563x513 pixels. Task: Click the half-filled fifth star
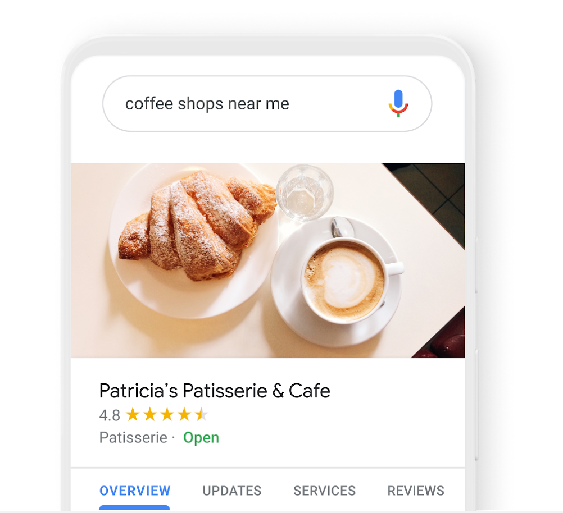tap(201, 414)
